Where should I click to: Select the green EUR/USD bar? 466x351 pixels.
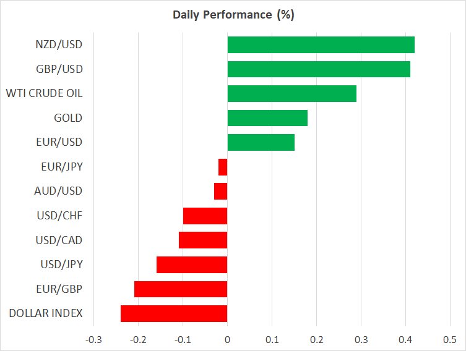(x=261, y=142)
